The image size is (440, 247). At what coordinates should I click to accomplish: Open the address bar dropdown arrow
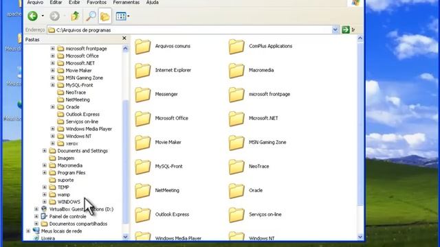point(335,30)
